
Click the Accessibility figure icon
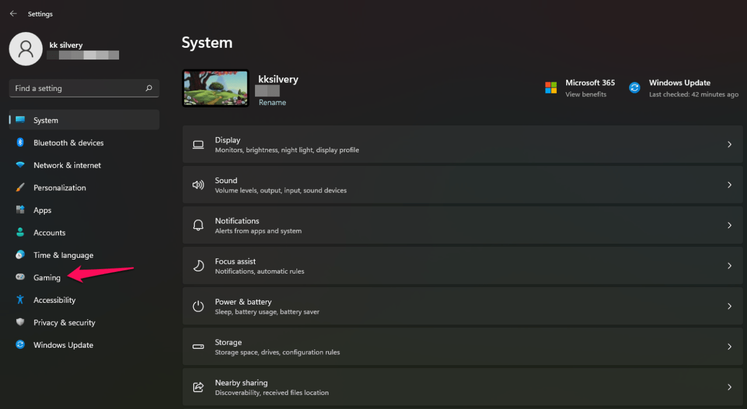[x=20, y=300]
